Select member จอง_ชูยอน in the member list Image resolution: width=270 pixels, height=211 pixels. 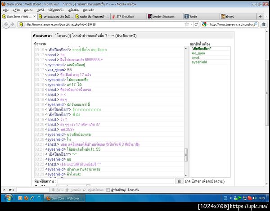click(x=198, y=53)
